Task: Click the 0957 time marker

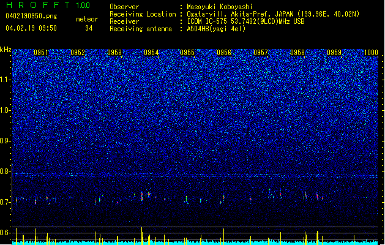Action: point(261,53)
